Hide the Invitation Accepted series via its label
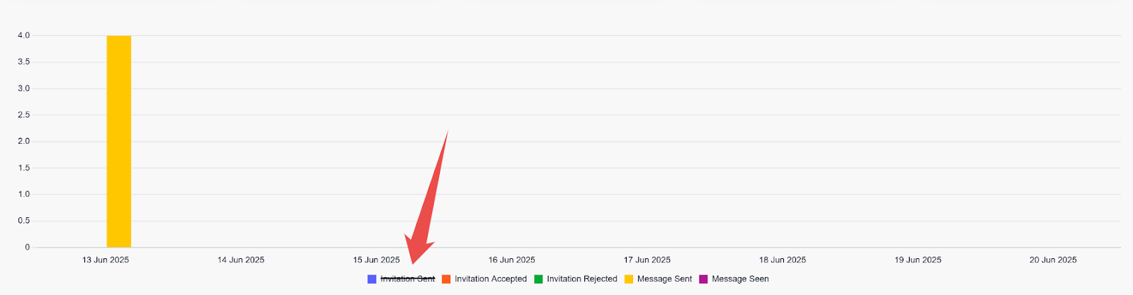The width and height of the screenshot is (1133, 295). (491, 279)
